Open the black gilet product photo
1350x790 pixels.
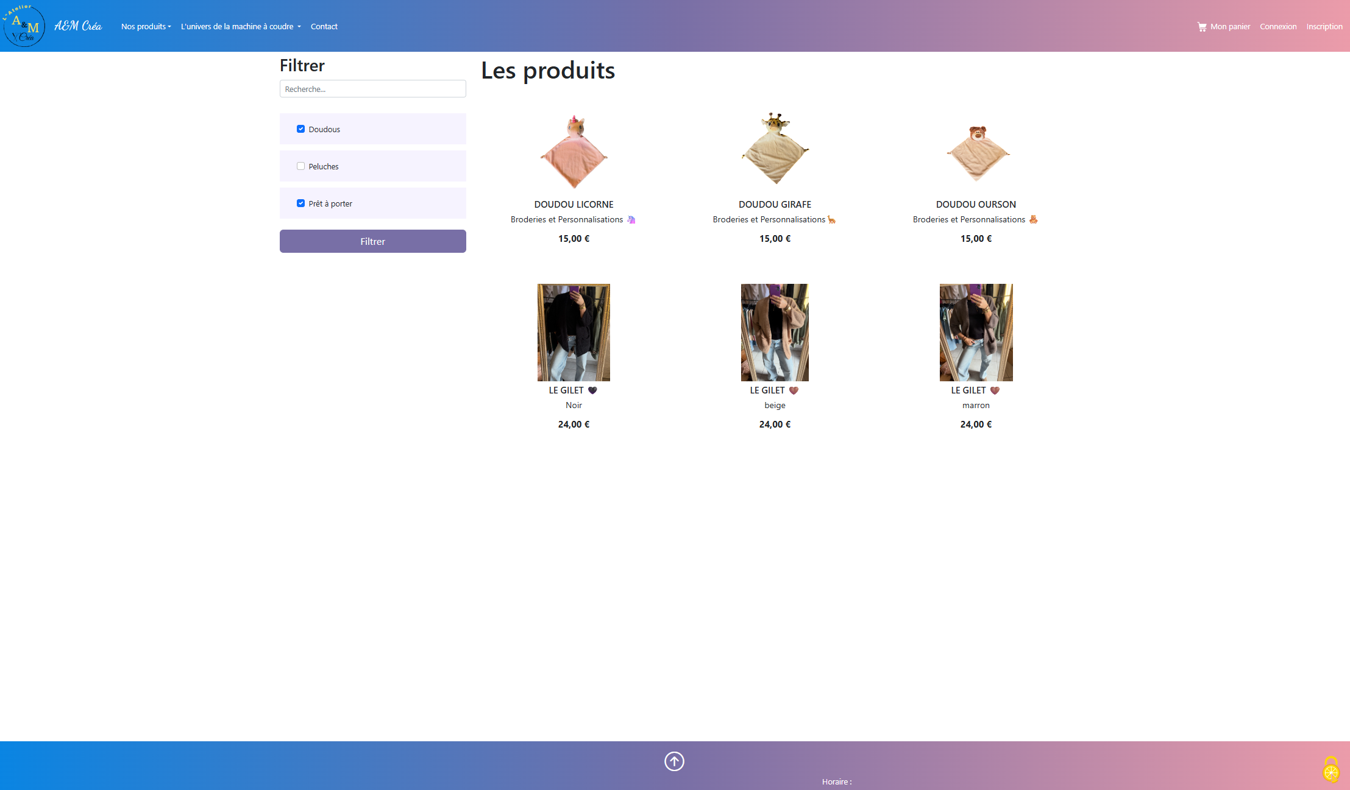click(574, 333)
